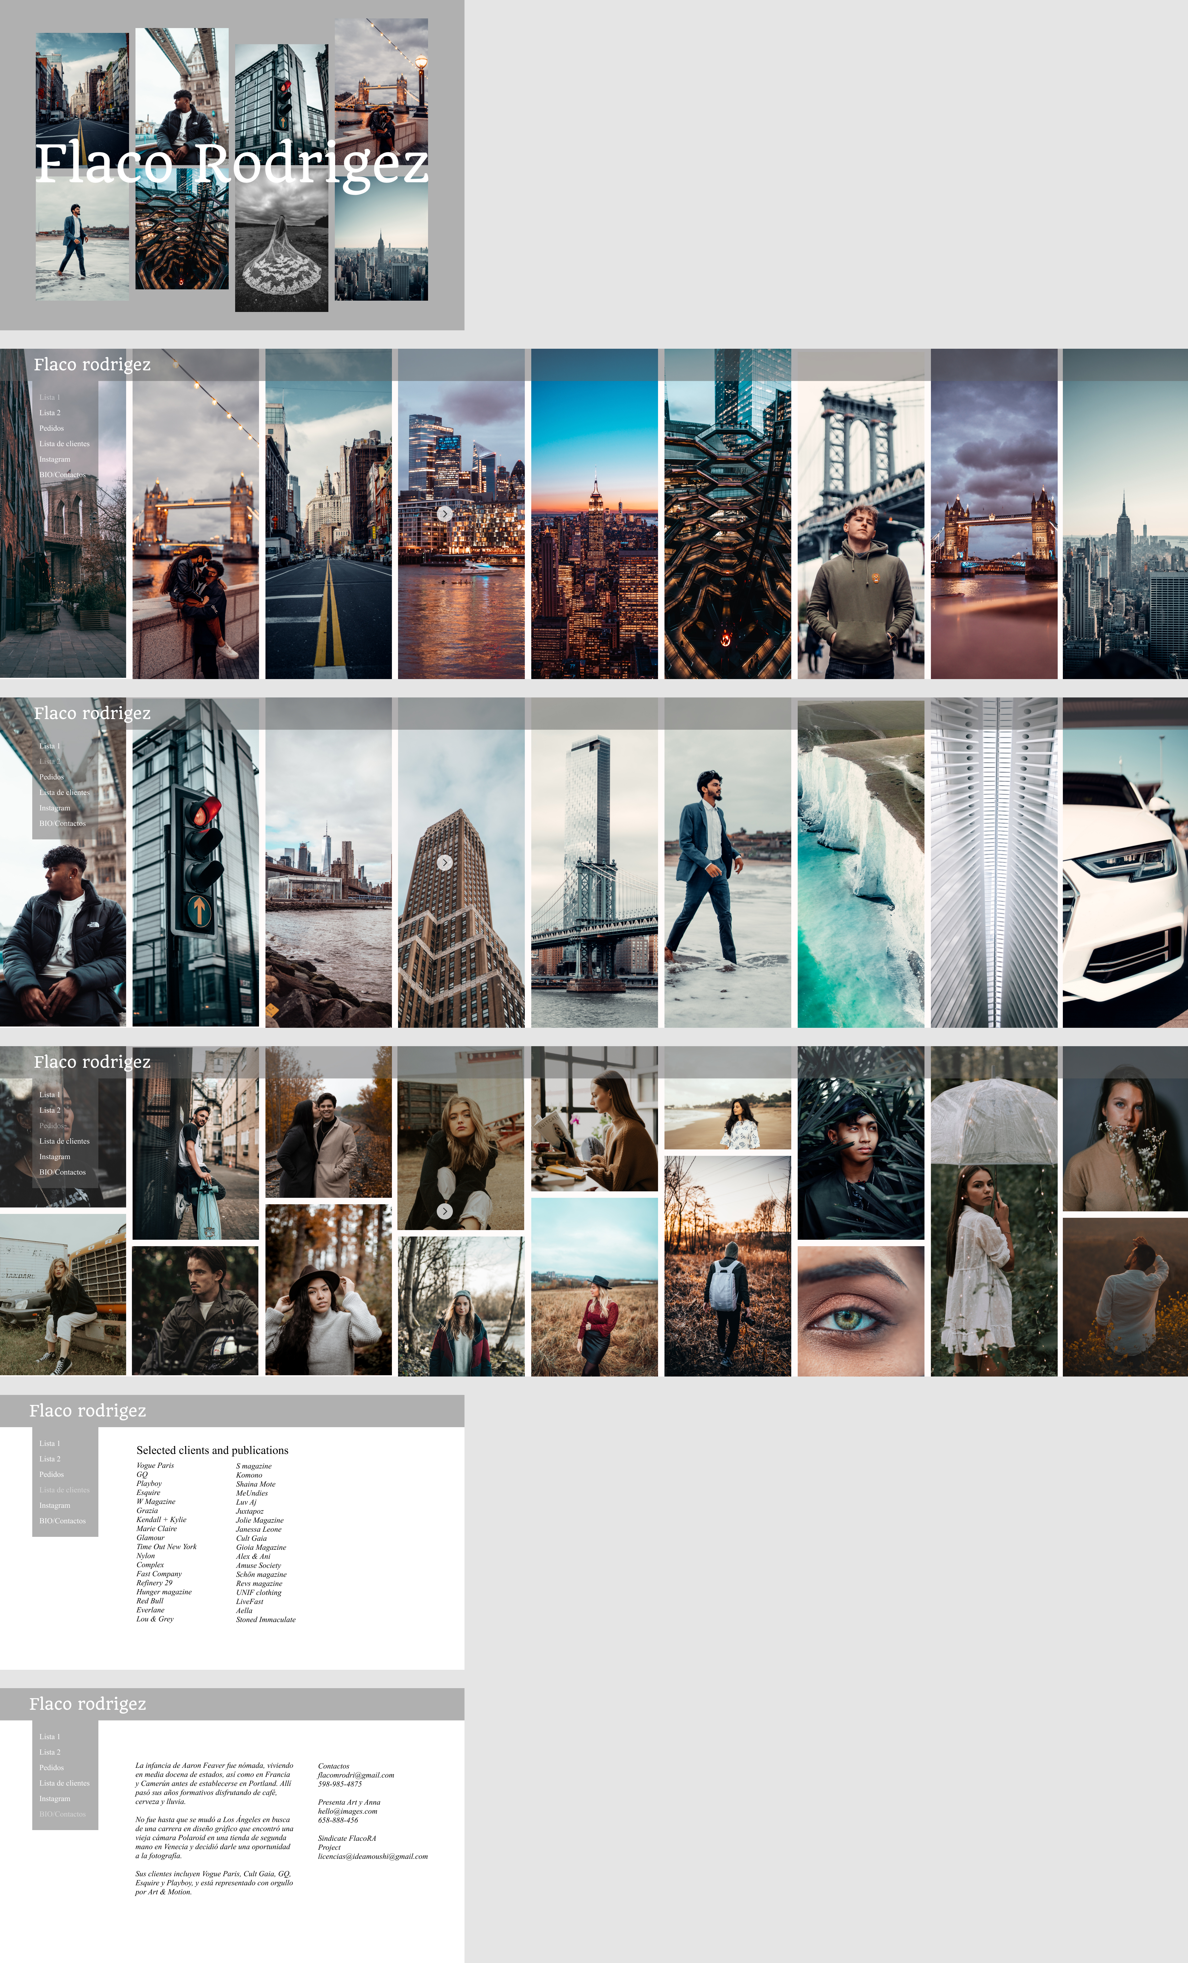This screenshot has height=1963, width=1188.
Task: Go to BIO/Contactos from the clients page menu
Action: 63,1521
